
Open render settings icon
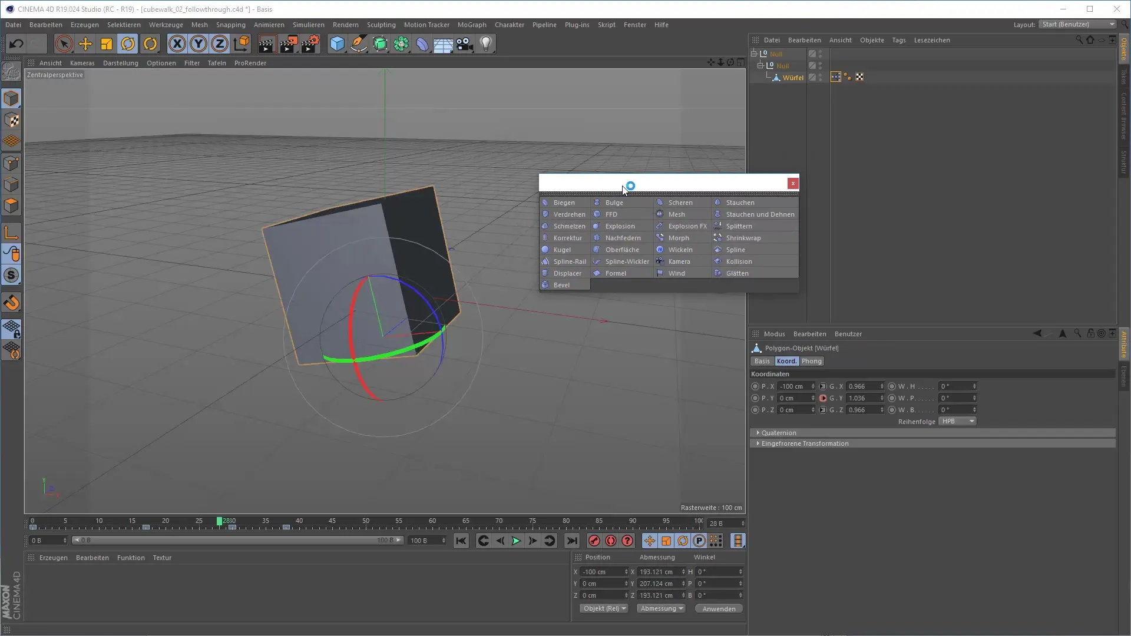[310, 44]
